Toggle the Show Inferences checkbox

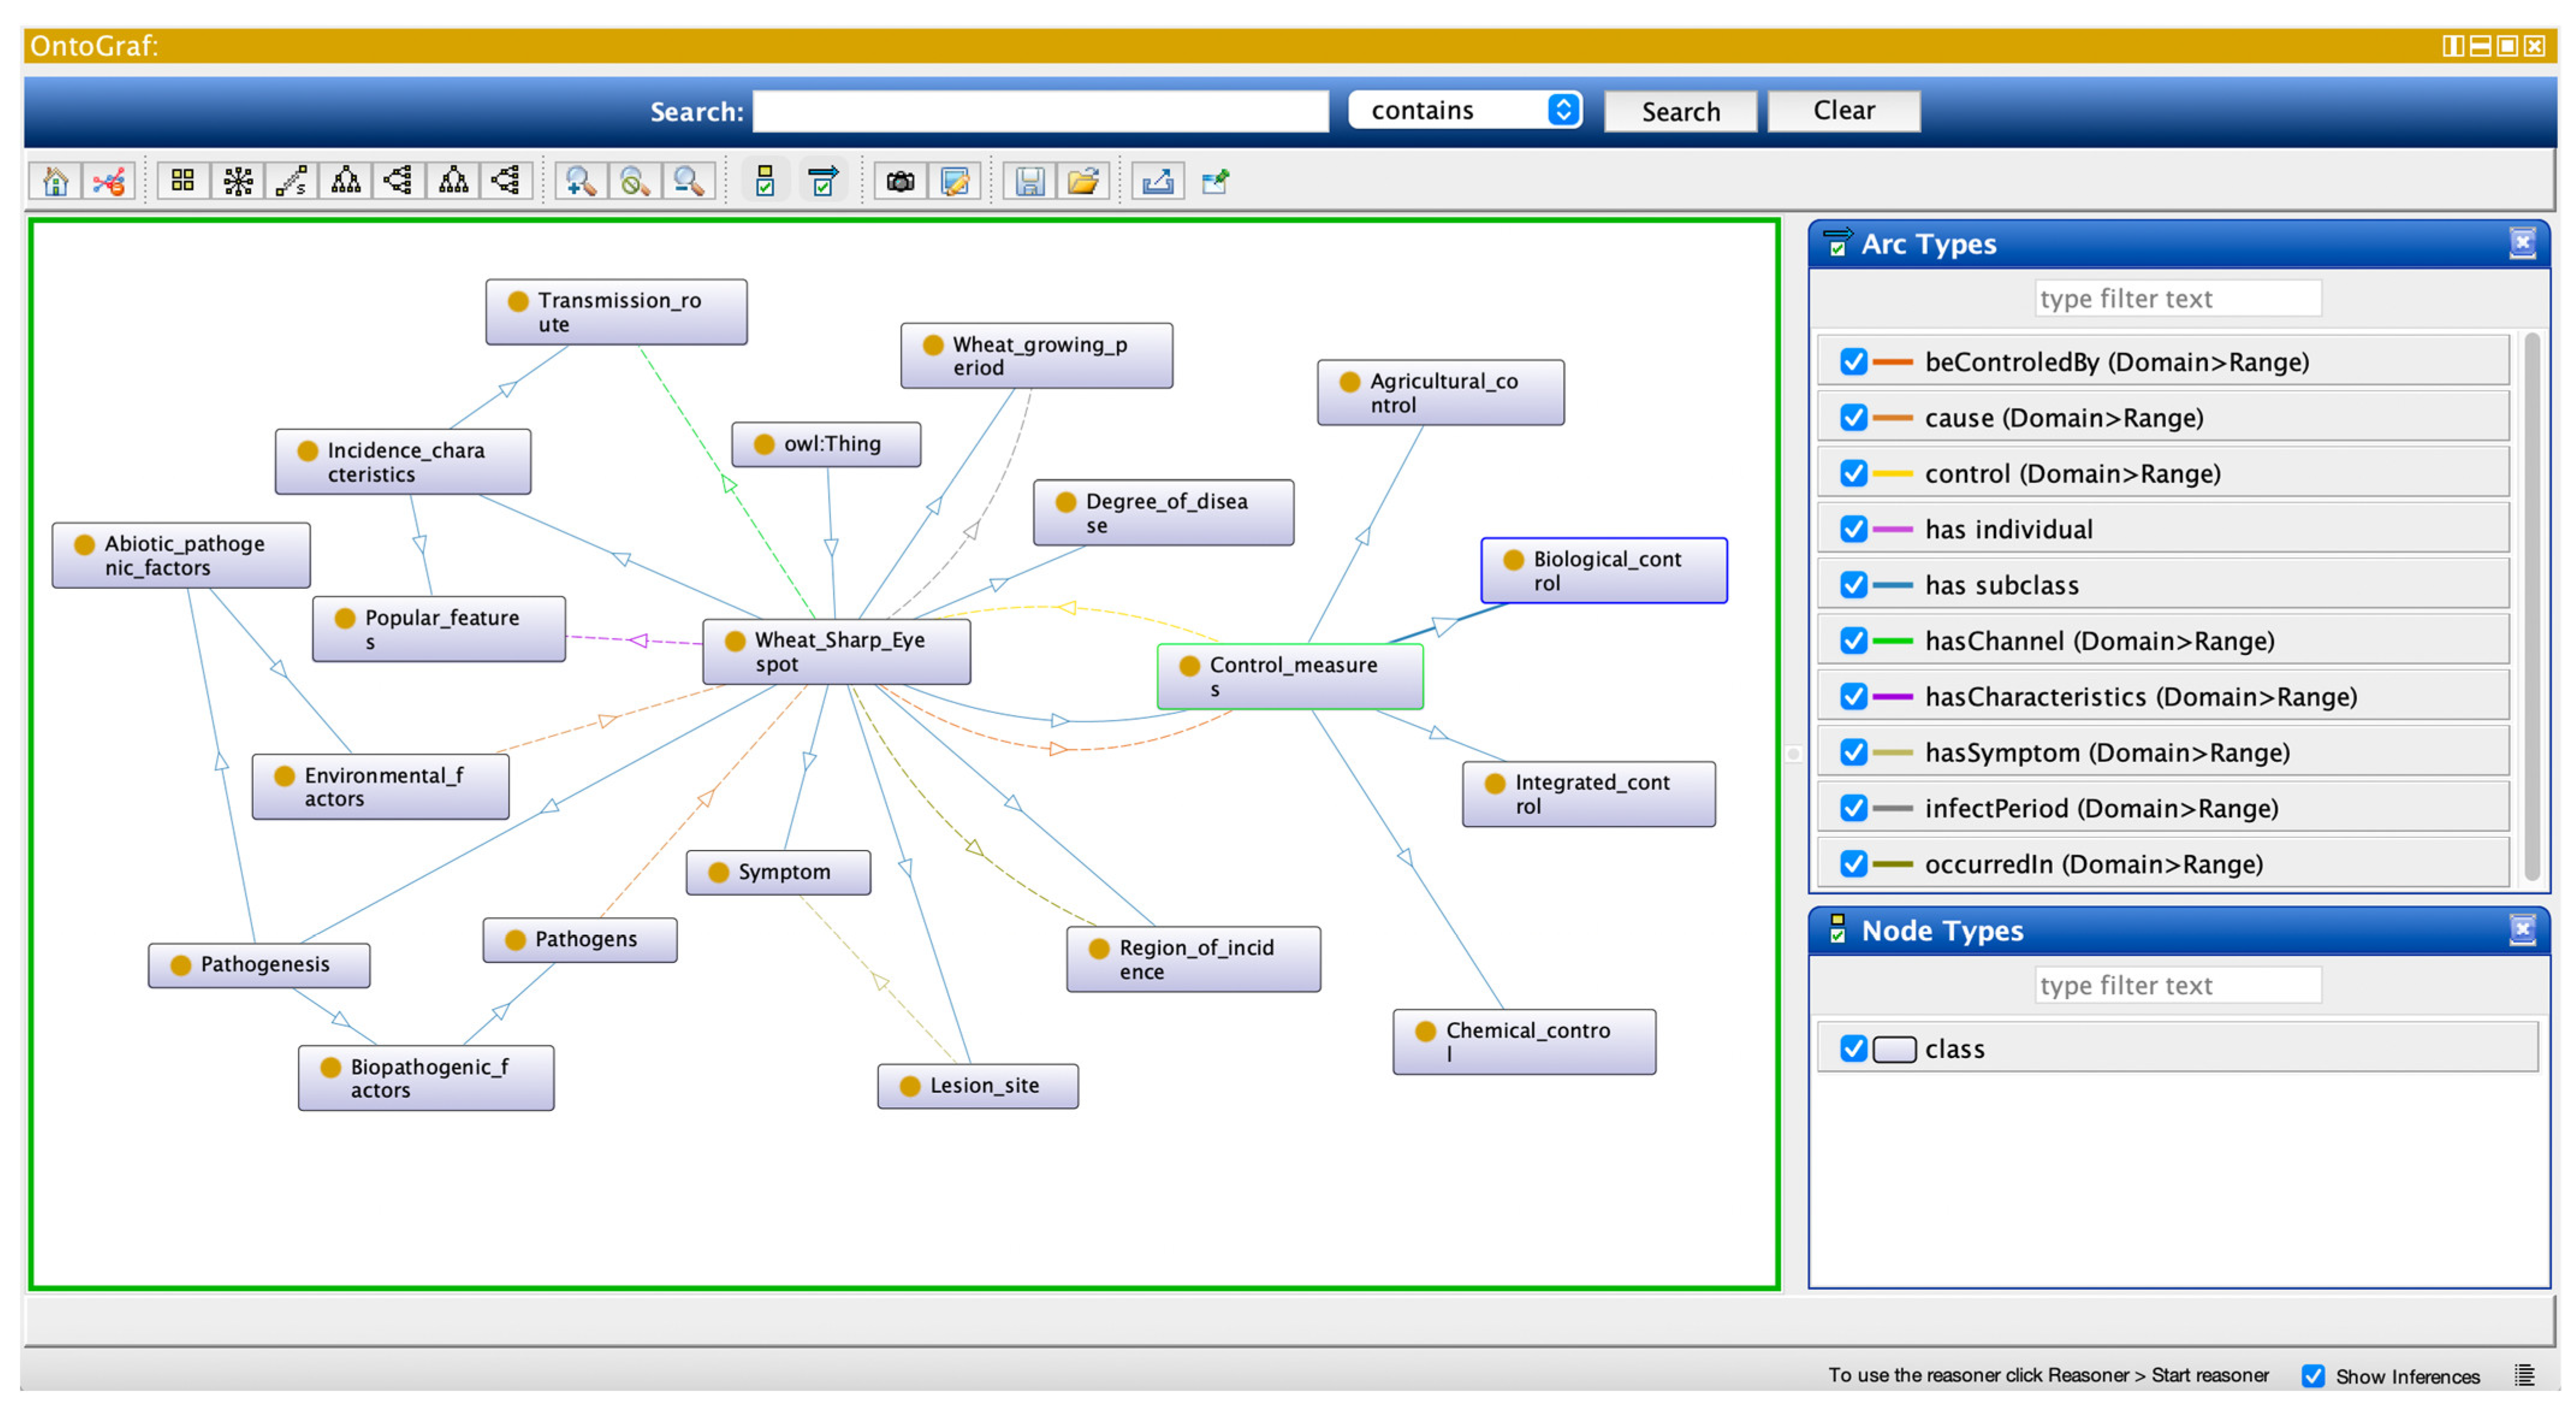[2313, 1376]
